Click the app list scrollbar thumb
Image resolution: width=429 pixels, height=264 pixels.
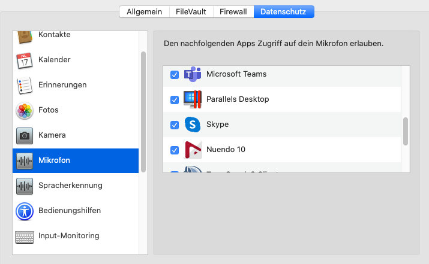click(406, 131)
